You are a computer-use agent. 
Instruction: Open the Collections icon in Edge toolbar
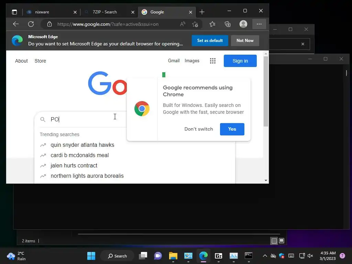(228, 24)
